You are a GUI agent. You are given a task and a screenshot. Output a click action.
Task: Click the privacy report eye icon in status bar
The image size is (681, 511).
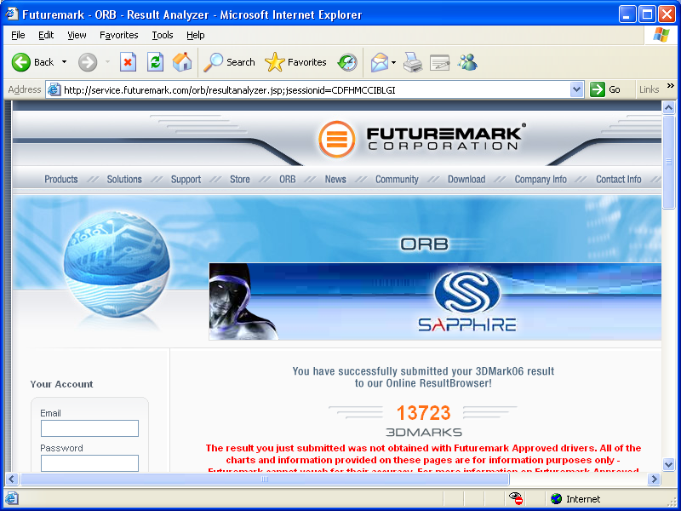[x=516, y=498]
